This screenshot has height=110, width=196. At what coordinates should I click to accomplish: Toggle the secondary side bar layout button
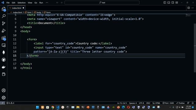click(x=173, y=2)
